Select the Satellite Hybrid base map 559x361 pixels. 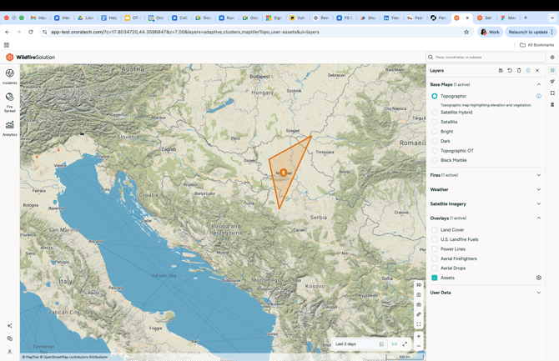[435, 113]
